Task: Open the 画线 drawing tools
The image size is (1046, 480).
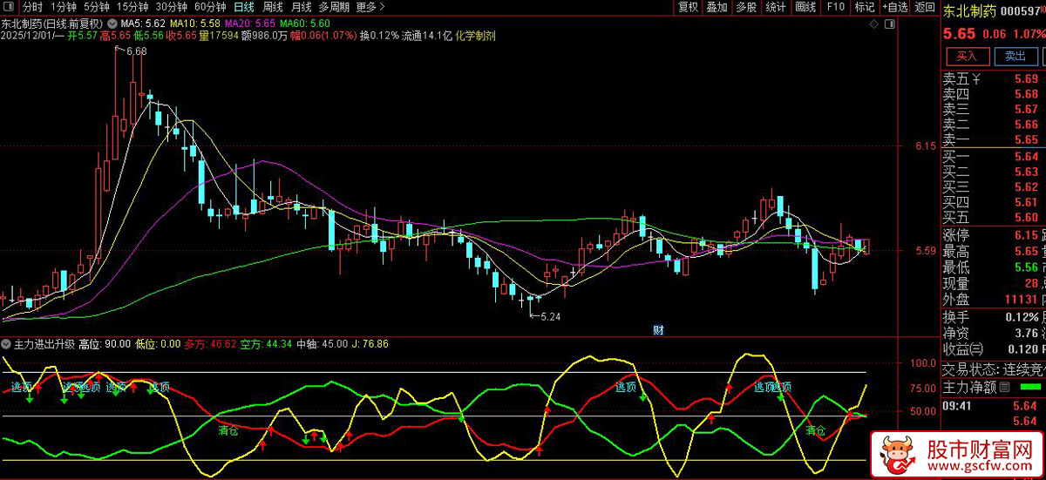Action: 805,7
